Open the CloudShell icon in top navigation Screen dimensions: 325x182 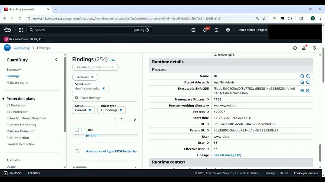point(193,30)
